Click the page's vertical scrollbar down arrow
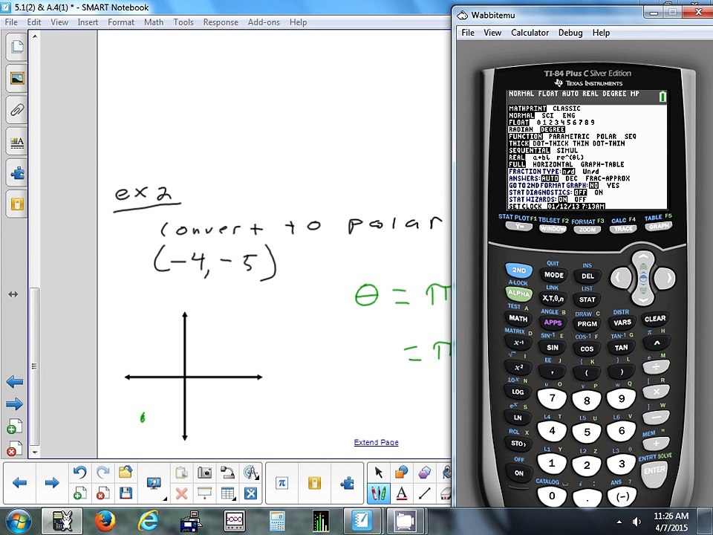The height and width of the screenshot is (535, 713). tap(35, 453)
